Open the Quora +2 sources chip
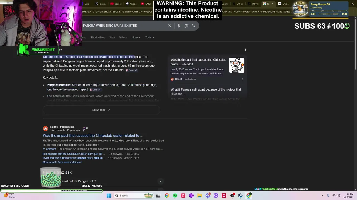 pos(131,70)
